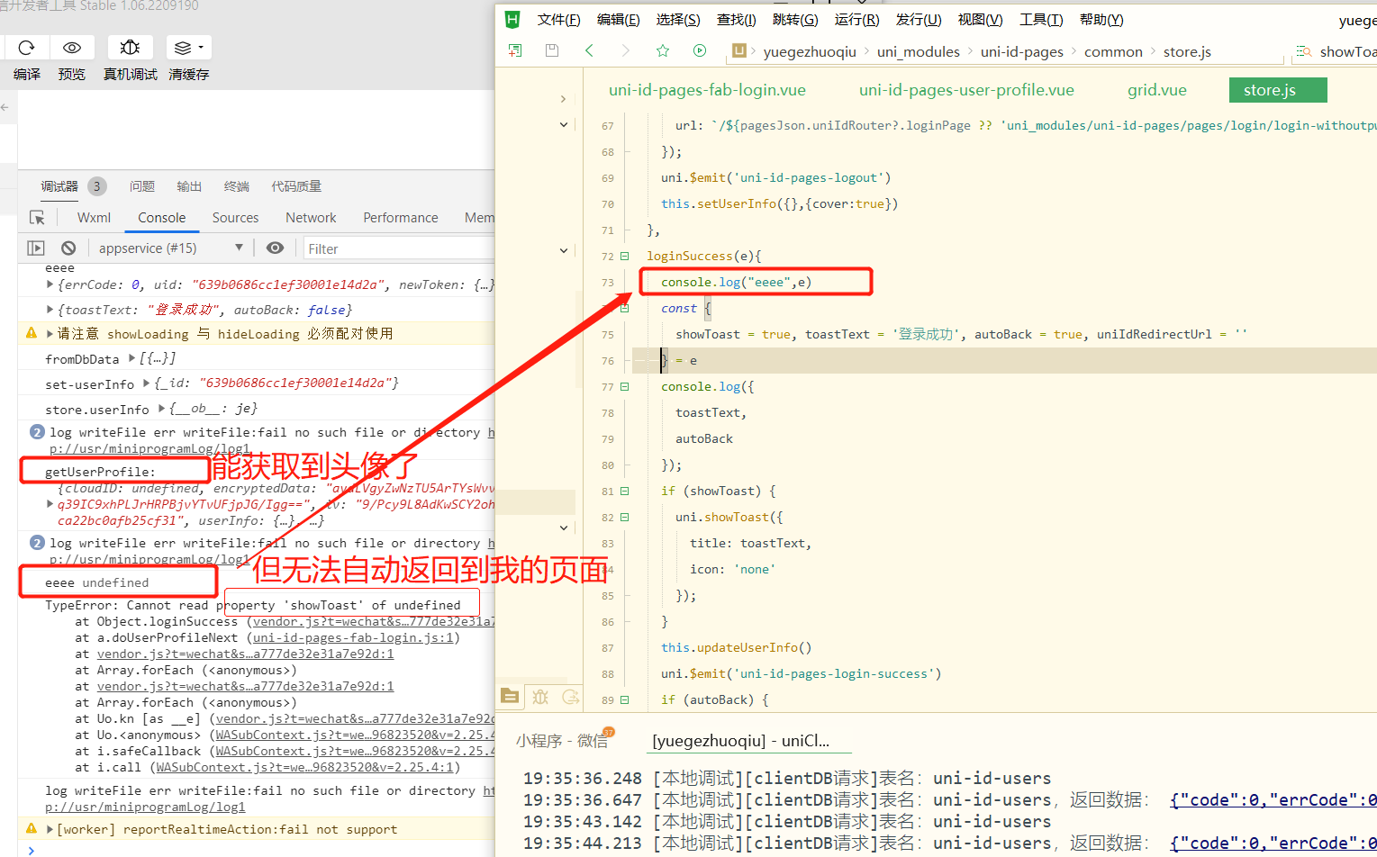Click uni_modules in the breadcrumb path

pos(918,52)
